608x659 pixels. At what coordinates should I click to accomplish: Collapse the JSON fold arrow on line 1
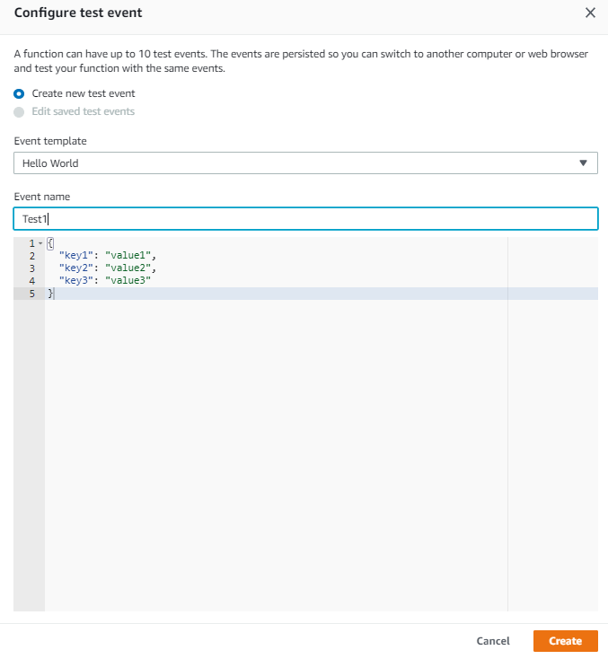point(40,243)
